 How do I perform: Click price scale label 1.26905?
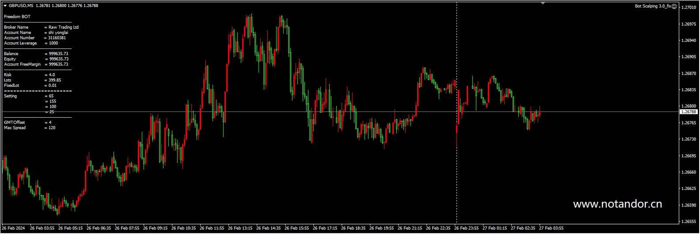(689, 57)
